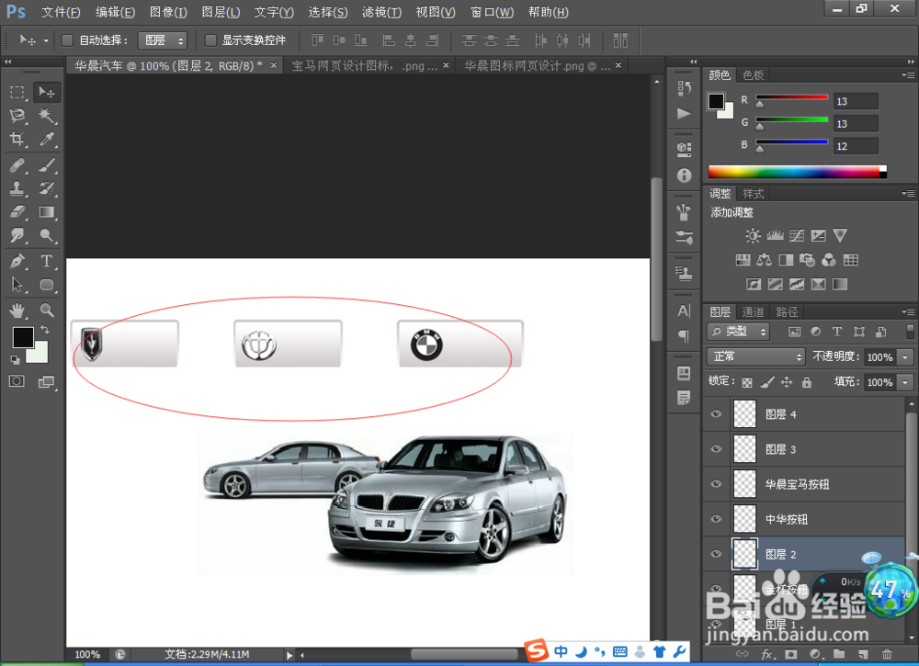Add a Curves adjustment
The image size is (919, 666).
797,236
